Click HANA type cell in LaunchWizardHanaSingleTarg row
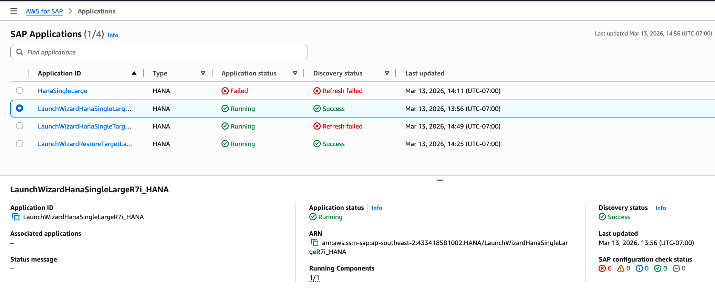 click(162, 126)
